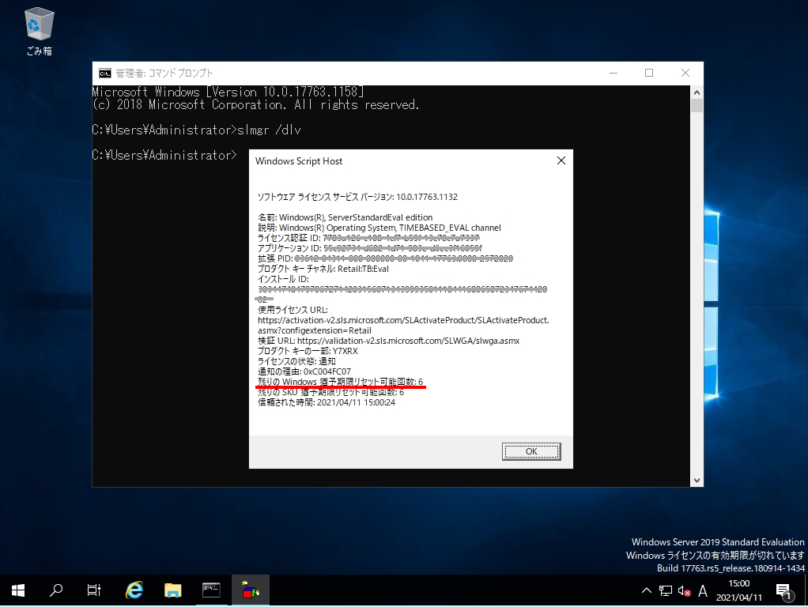Image resolution: width=808 pixels, height=607 pixels.
Task: Click the 0xC004FC07 notification reason line
Action: [304, 371]
